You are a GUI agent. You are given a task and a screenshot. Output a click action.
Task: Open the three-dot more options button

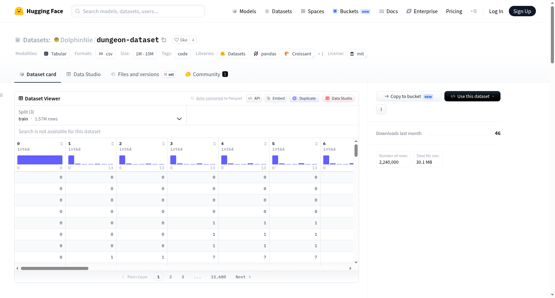[x=381, y=109]
